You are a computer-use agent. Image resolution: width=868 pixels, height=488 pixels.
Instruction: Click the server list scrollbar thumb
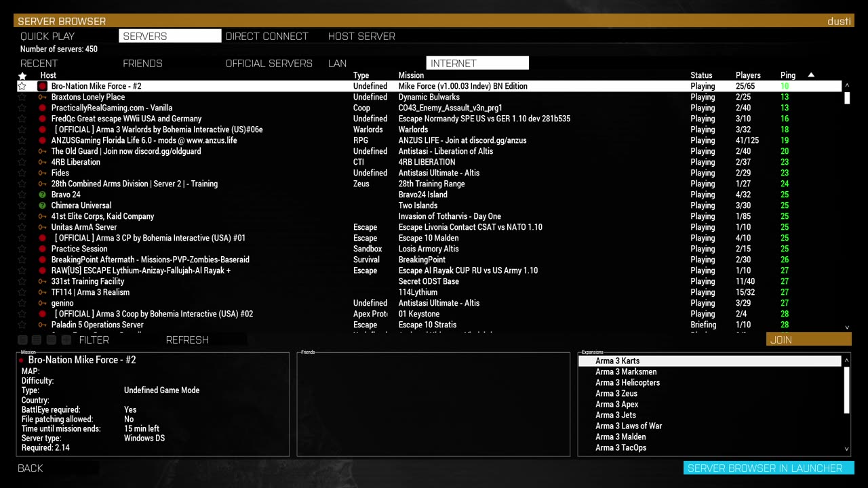point(847,97)
